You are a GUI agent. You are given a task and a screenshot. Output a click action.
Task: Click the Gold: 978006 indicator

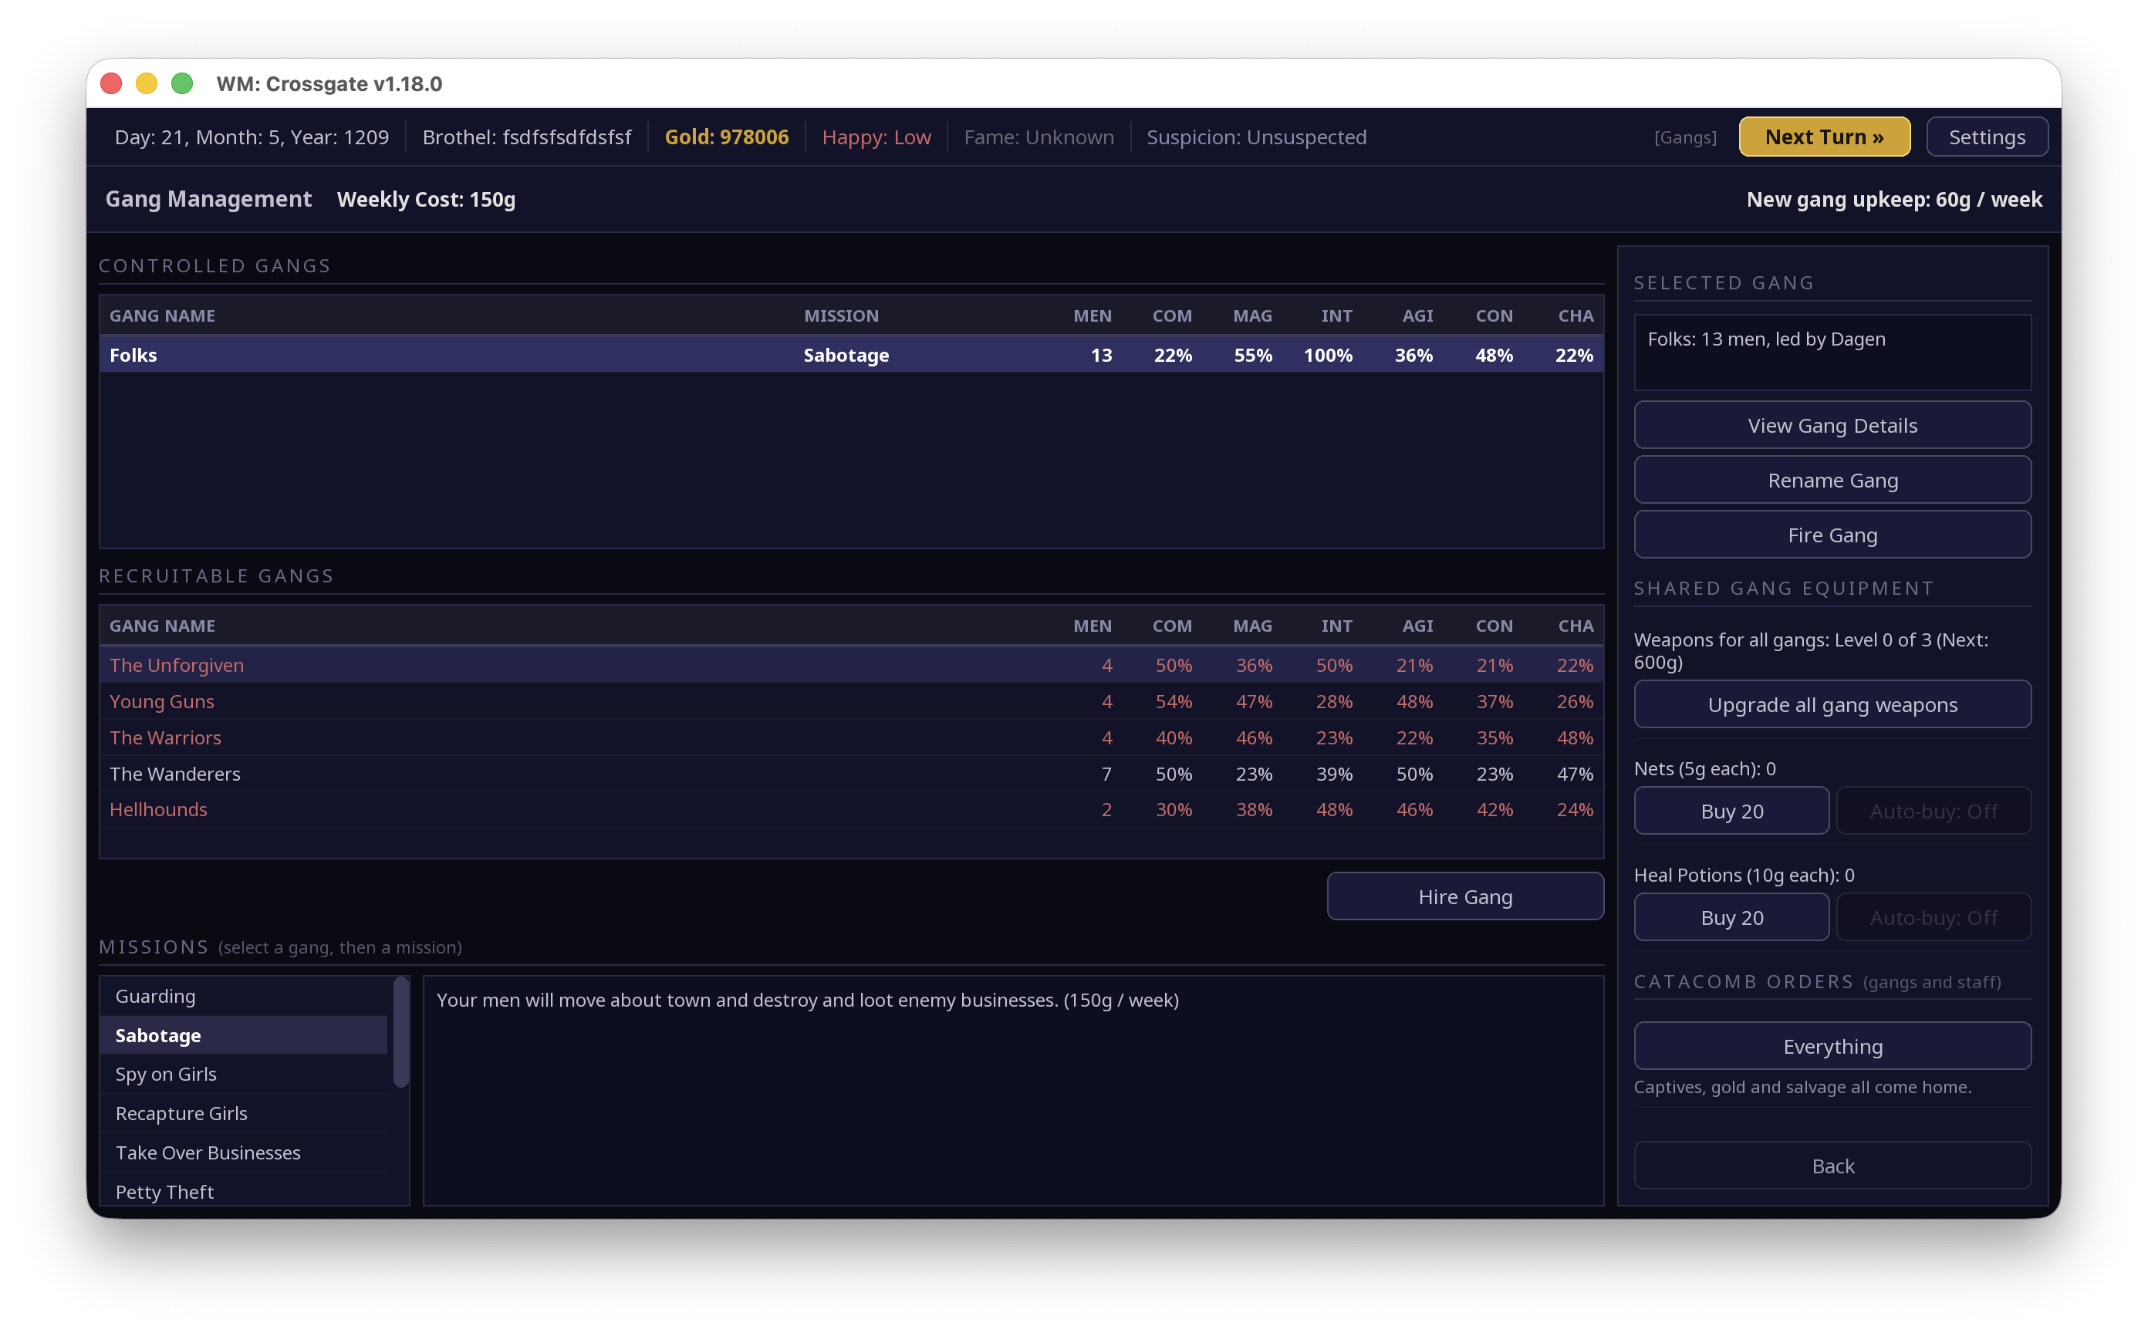[x=727, y=137]
